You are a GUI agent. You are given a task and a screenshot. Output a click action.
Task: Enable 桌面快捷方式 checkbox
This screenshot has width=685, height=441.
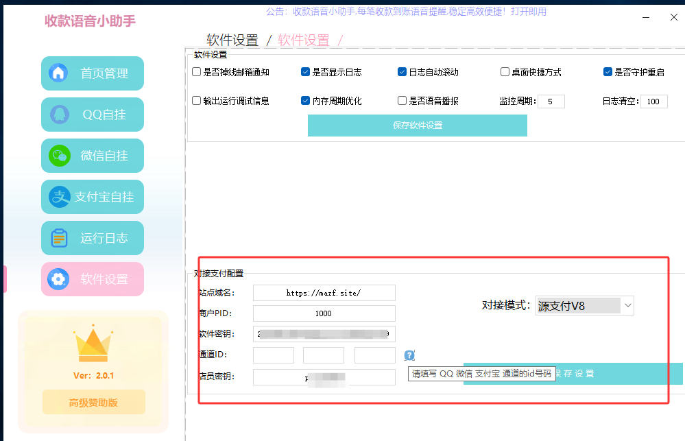[x=505, y=72]
